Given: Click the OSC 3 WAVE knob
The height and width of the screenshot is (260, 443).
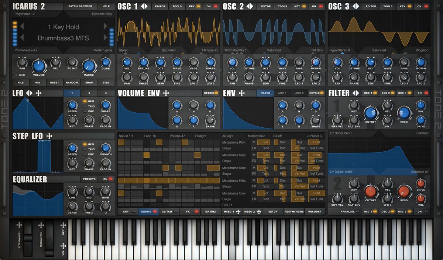Looking at the screenshot, I should coord(388,62).
